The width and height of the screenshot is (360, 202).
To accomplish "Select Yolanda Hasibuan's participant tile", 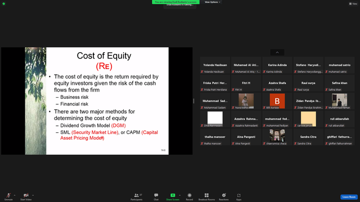I will (x=215, y=65).
